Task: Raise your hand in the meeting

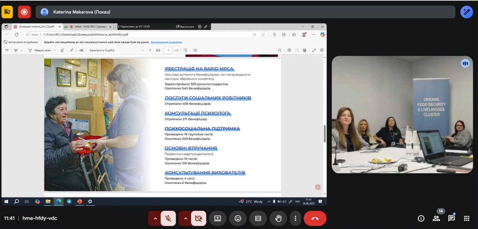Action: point(278,218)
